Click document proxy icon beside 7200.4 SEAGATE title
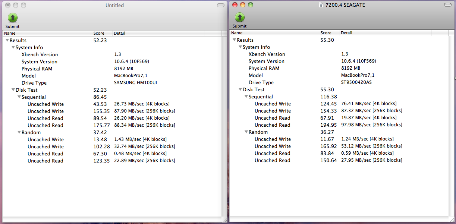Screen dimensions: 456x224 tap(321, 5)
